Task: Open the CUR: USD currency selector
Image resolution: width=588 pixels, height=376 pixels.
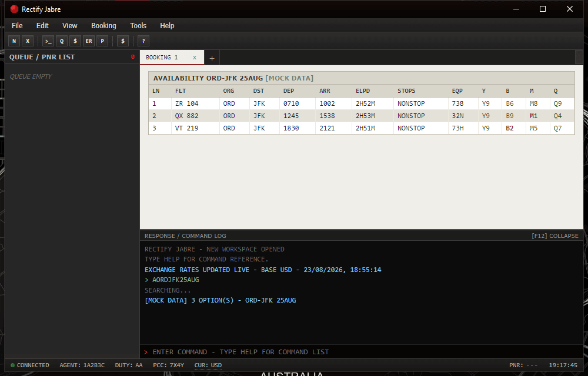Action: click(x=208, y=365)
